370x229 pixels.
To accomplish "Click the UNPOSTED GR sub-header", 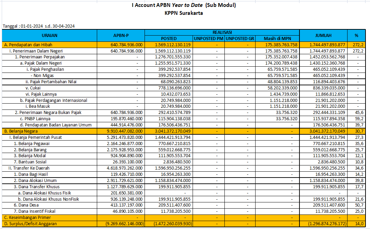I will pos(240,39).
